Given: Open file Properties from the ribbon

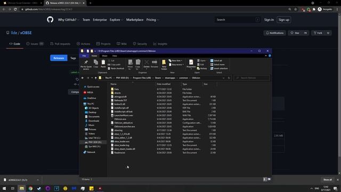Looking at the screenshot, I should coord(191,64).
